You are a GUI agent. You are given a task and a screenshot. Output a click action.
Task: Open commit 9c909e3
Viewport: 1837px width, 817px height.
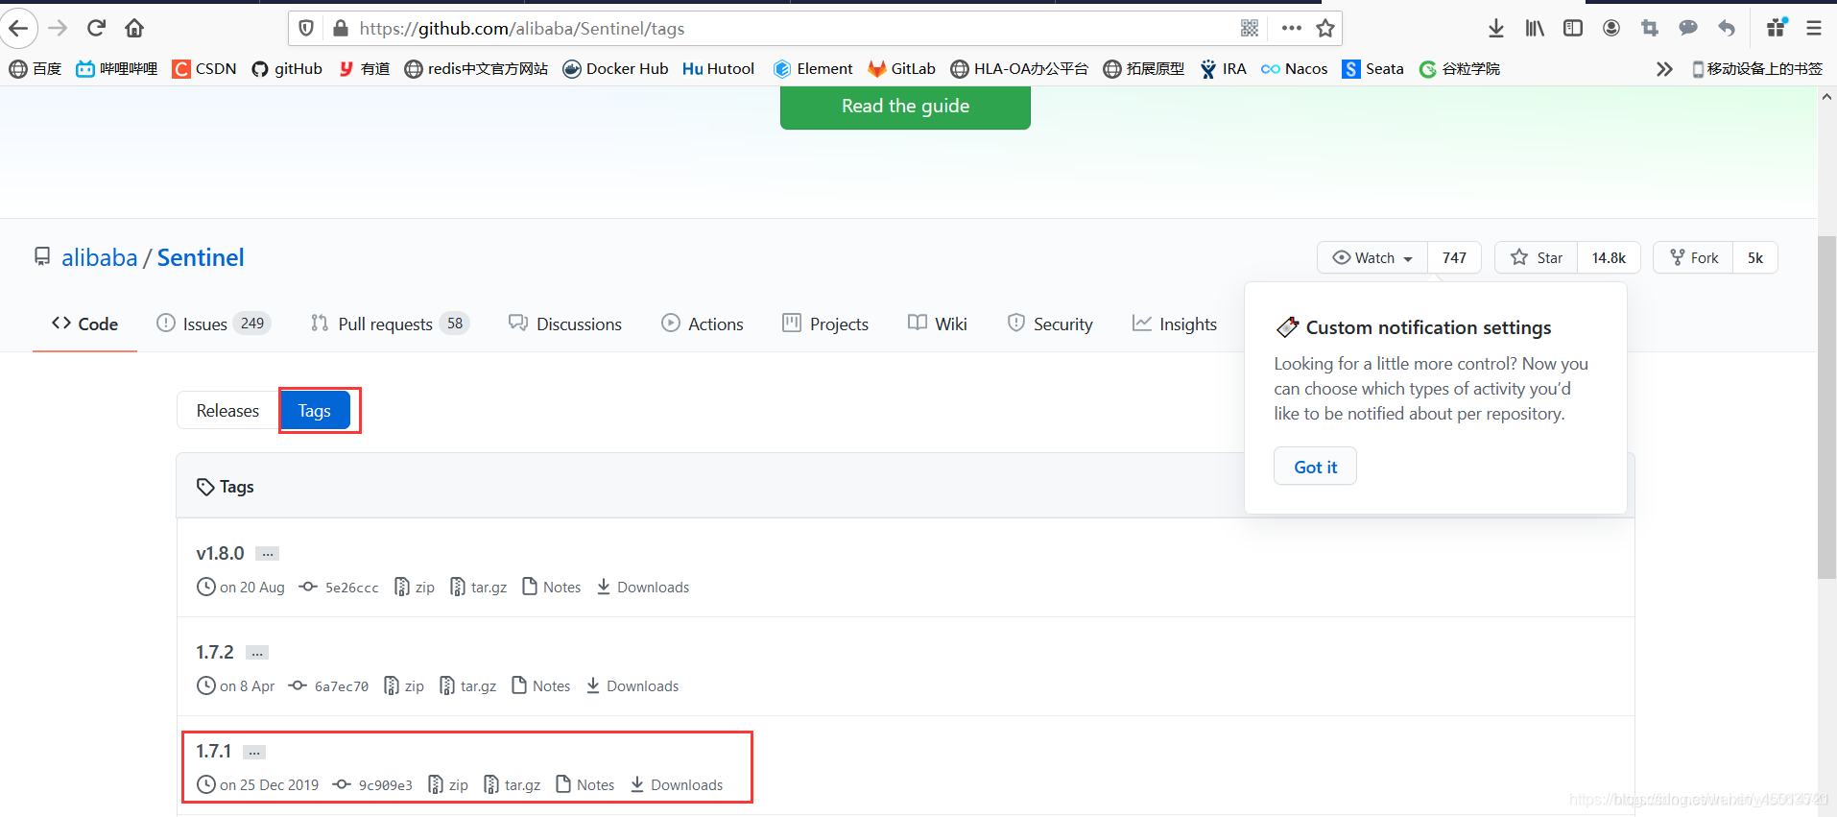coord(372,785)
